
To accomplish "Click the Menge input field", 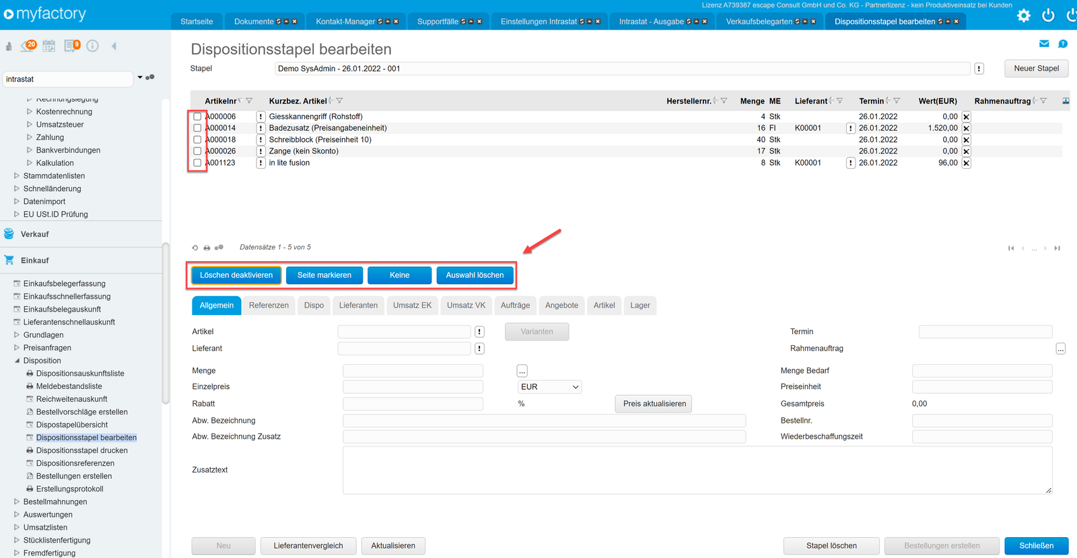I will (x=413, y=371).
